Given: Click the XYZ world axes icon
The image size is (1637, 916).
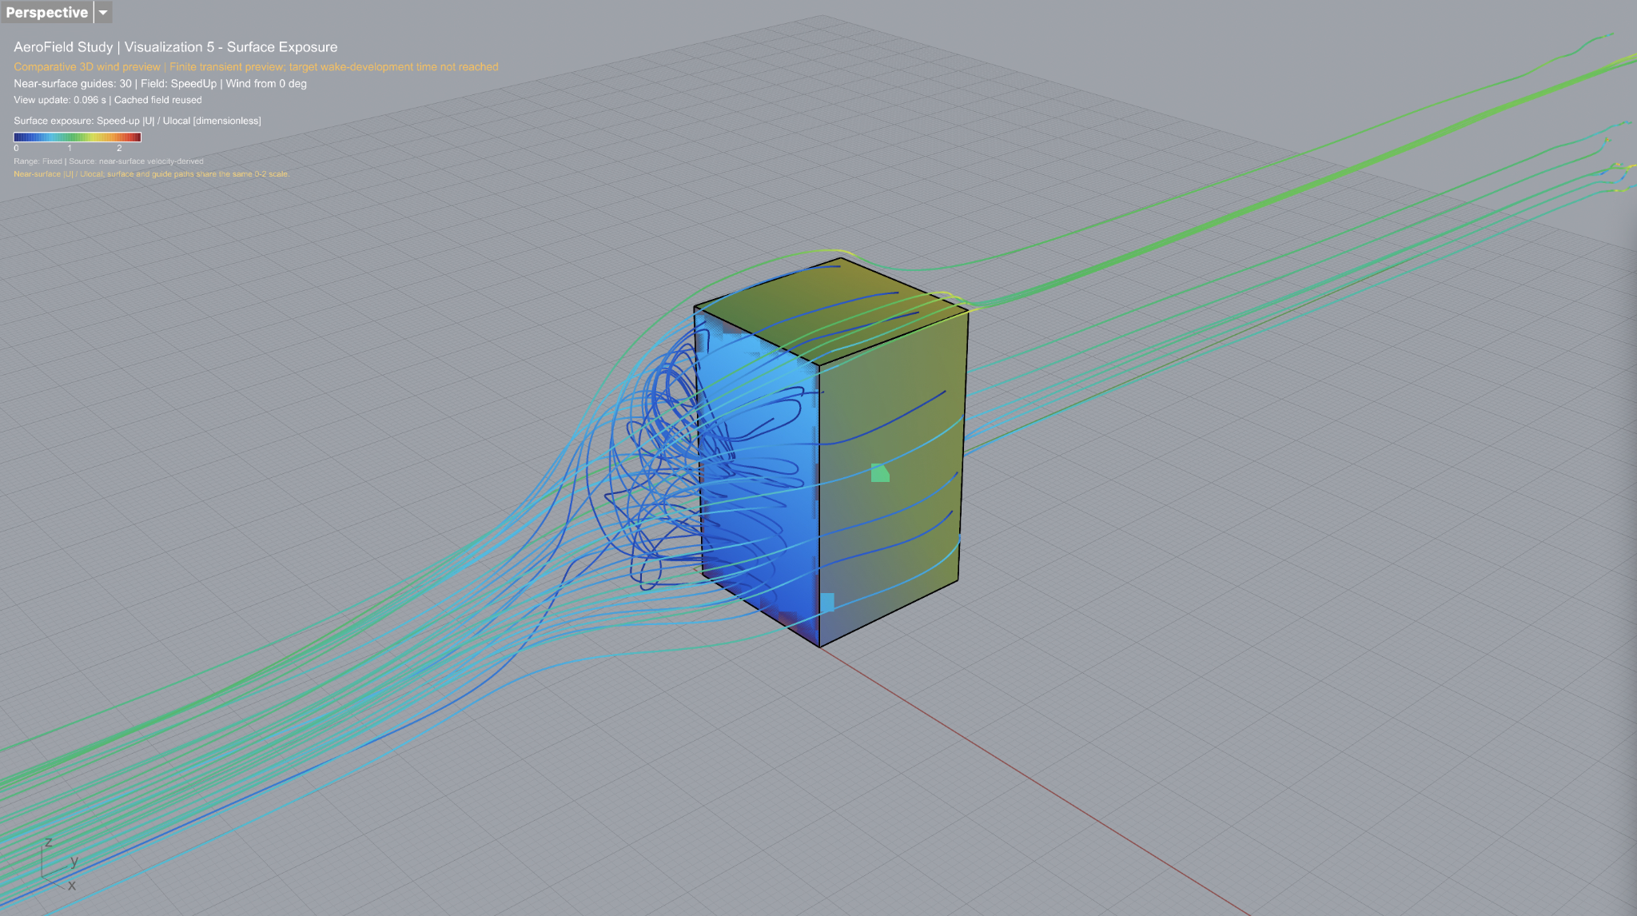Looking at the screenshot, I should [59, 865].
